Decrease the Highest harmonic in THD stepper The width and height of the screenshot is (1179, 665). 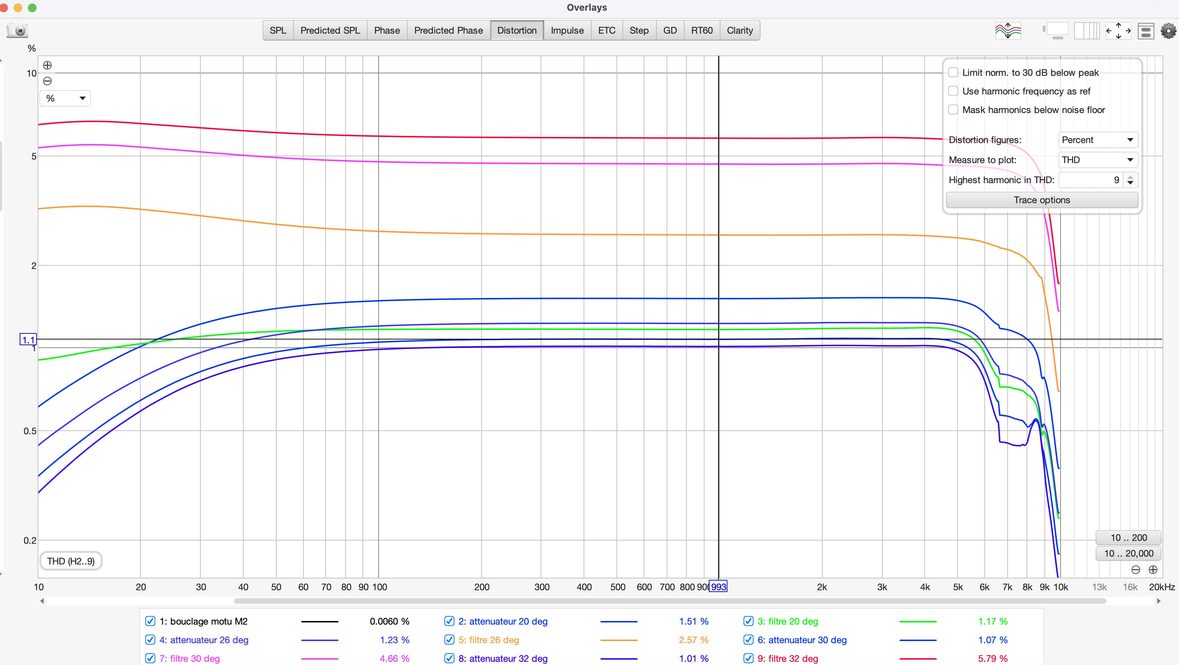click(1130, 183)
